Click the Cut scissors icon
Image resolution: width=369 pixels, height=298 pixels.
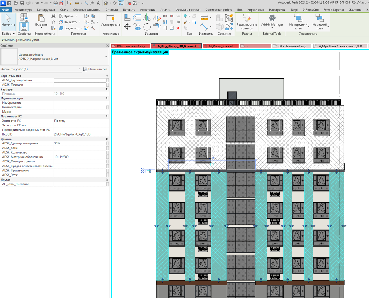[54, 16]
